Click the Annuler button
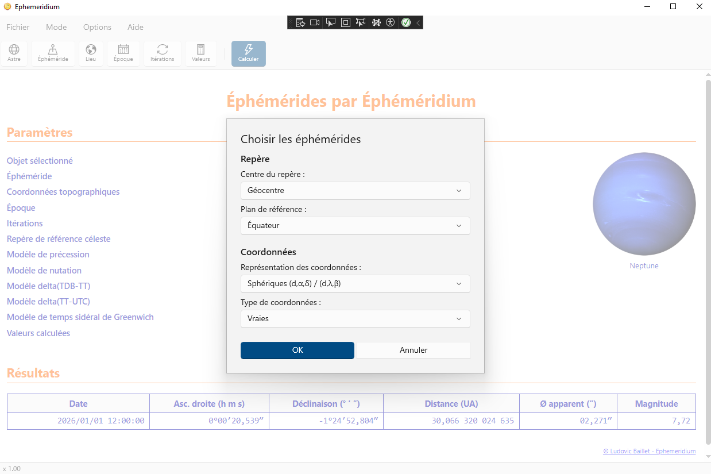Screen dimensions: 711x474 tap(414, 350)
